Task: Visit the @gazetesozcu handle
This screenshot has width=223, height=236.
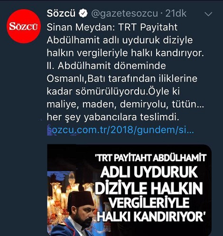Action: coord(125,14)
